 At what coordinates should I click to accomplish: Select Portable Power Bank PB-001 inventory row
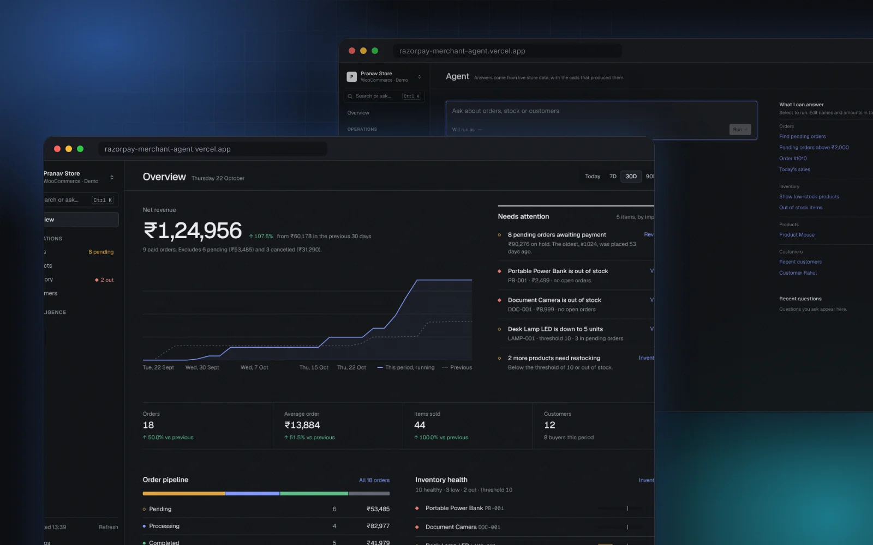click(534, 508)
